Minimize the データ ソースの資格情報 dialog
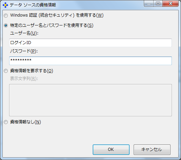This screenshot has width=181, height=160. [x=149, y=4]
